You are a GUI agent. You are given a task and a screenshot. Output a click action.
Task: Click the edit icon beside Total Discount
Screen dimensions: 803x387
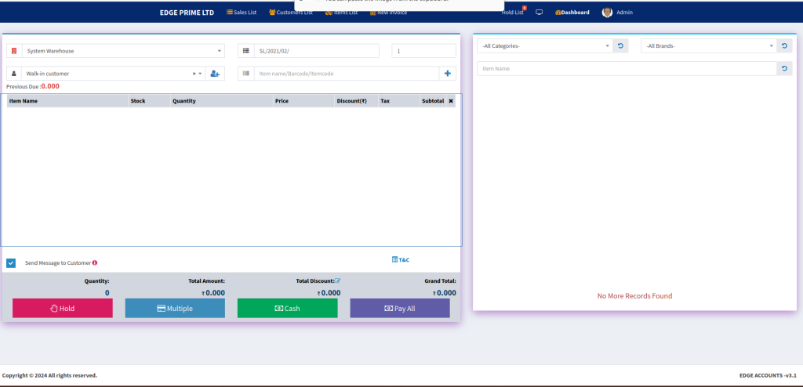(x=337, y=280)
